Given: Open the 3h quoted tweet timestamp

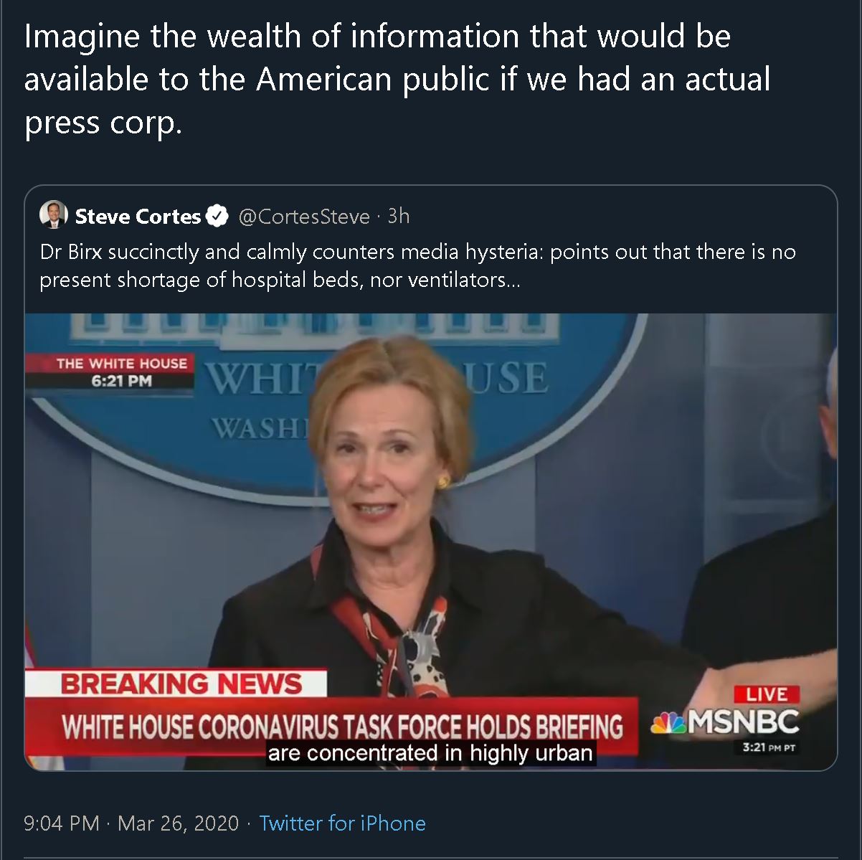Looking at the screenshot, I should (399, 216).
